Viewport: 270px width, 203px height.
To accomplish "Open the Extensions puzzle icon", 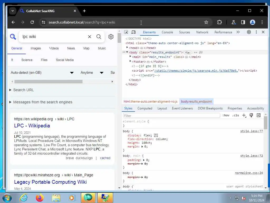I will pyautogui.click(x=219, y=22).
